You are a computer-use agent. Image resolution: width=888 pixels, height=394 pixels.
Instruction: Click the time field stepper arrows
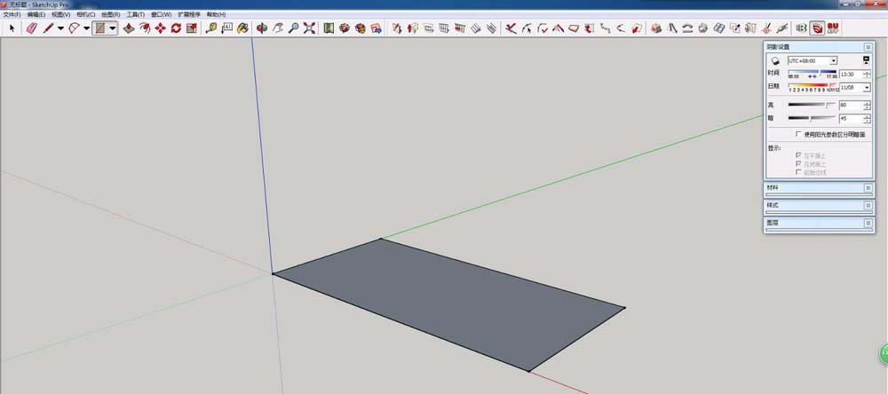[867, 75]
